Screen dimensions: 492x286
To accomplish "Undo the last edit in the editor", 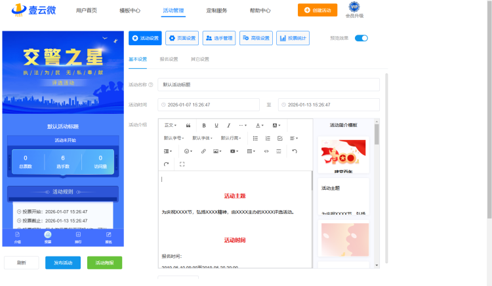I will 295,151.
